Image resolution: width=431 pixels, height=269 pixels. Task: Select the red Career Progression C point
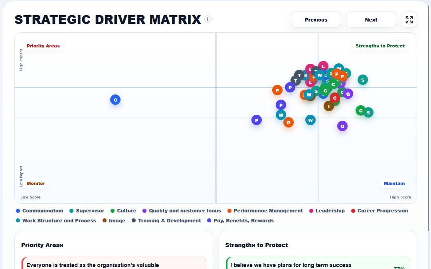tap(335, 98)
